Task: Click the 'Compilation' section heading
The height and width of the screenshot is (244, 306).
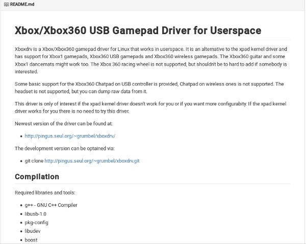Action: point(37,177)
